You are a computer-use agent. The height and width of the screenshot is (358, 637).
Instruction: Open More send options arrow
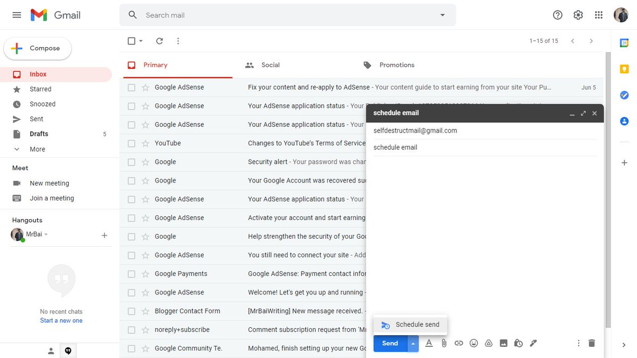coord(413,343)
